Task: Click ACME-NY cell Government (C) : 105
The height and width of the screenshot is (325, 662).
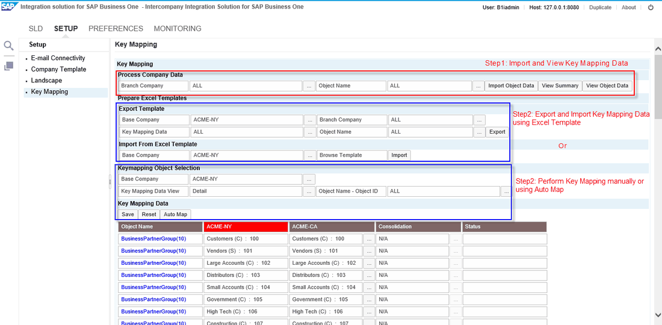Action: 246,300
